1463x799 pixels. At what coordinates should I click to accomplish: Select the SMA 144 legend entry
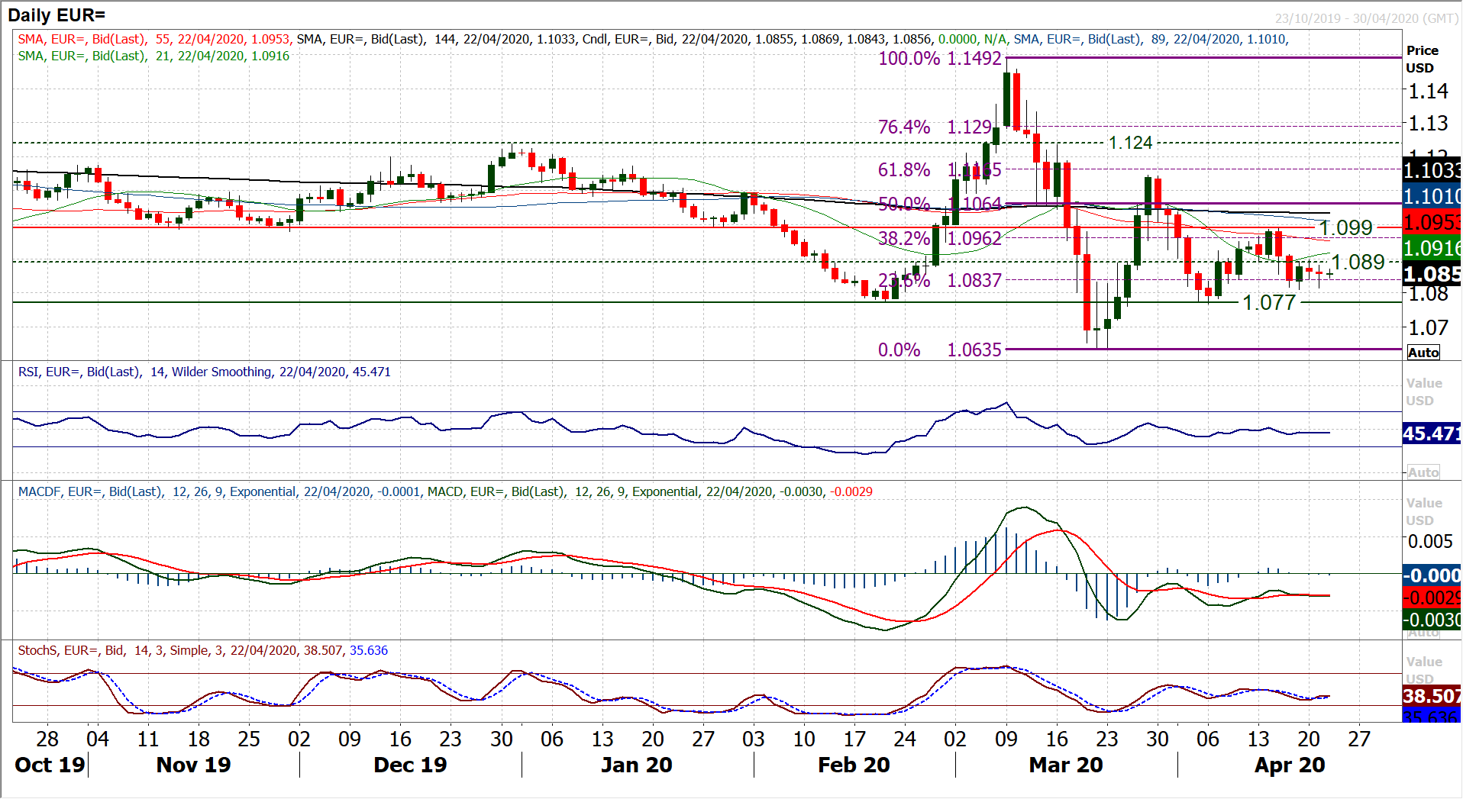[x=436, y=39]
